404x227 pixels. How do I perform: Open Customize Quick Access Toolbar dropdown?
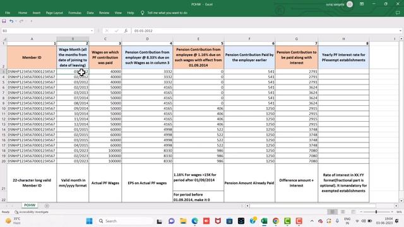tap(32, 21)
